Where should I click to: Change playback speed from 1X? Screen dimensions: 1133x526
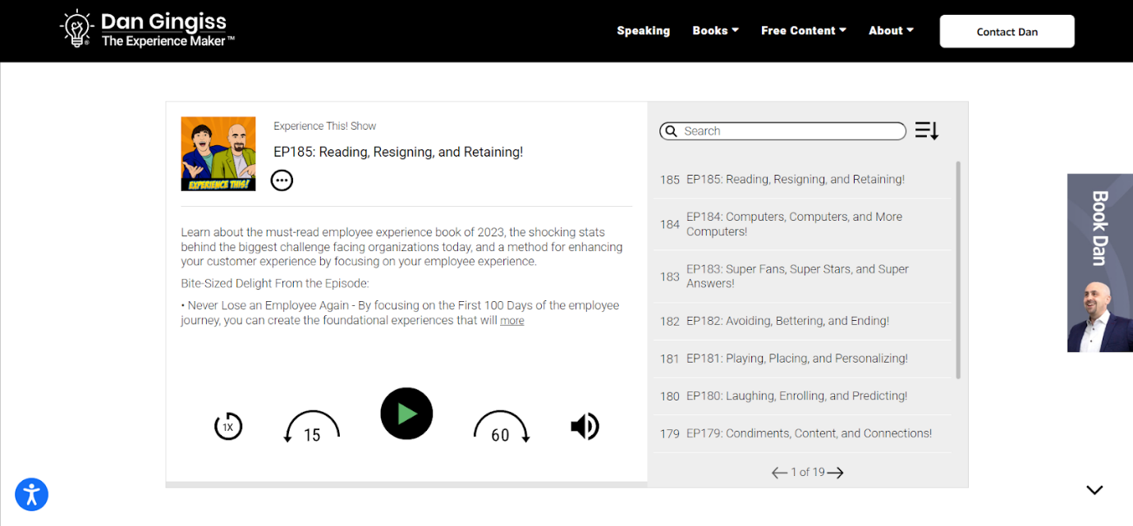[x=228, y=427]
